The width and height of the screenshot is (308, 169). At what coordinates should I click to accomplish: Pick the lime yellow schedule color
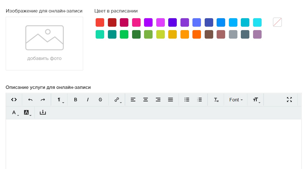point(161,34)
